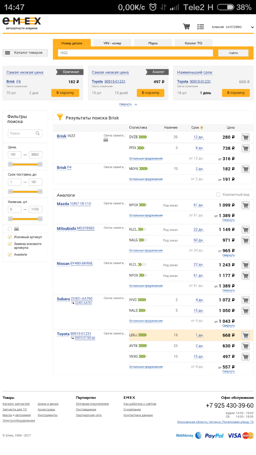Click the PayPal logo in footer
This screenshot has height=455, width=256.
214,435
